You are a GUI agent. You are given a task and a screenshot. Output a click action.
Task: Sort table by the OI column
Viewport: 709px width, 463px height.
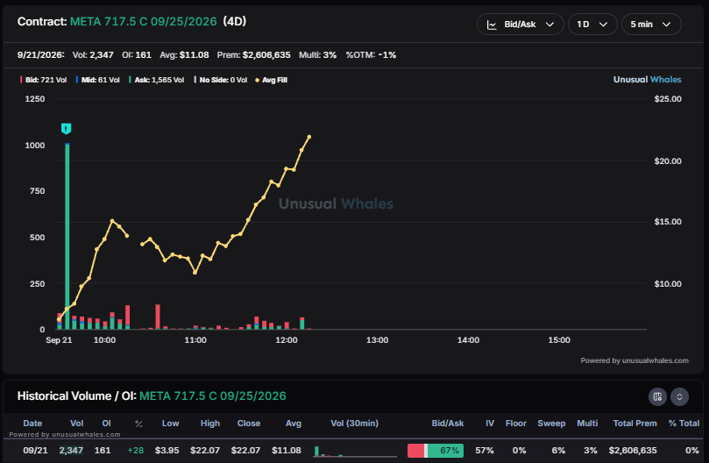click(106, 424)
